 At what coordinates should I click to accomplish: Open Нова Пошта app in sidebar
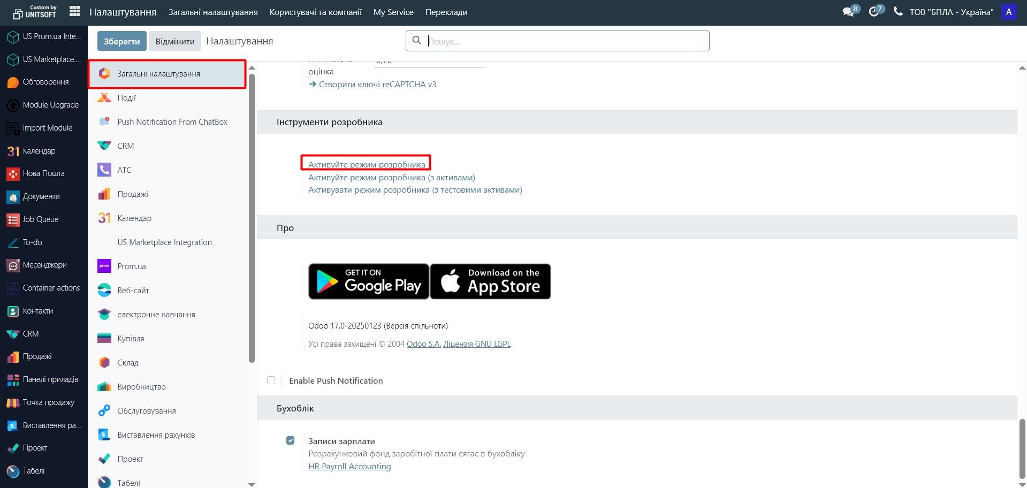pyautogui.click(x=43, y=173)
